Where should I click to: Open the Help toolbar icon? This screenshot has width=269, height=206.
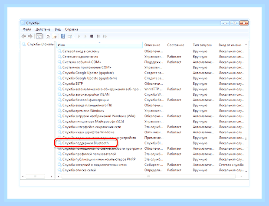(63, 36)
